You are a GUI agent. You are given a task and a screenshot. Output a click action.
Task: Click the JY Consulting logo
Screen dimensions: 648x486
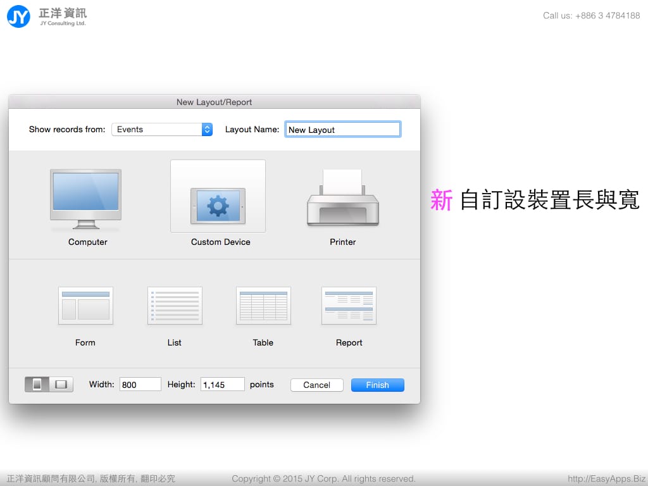pos(19,16)
